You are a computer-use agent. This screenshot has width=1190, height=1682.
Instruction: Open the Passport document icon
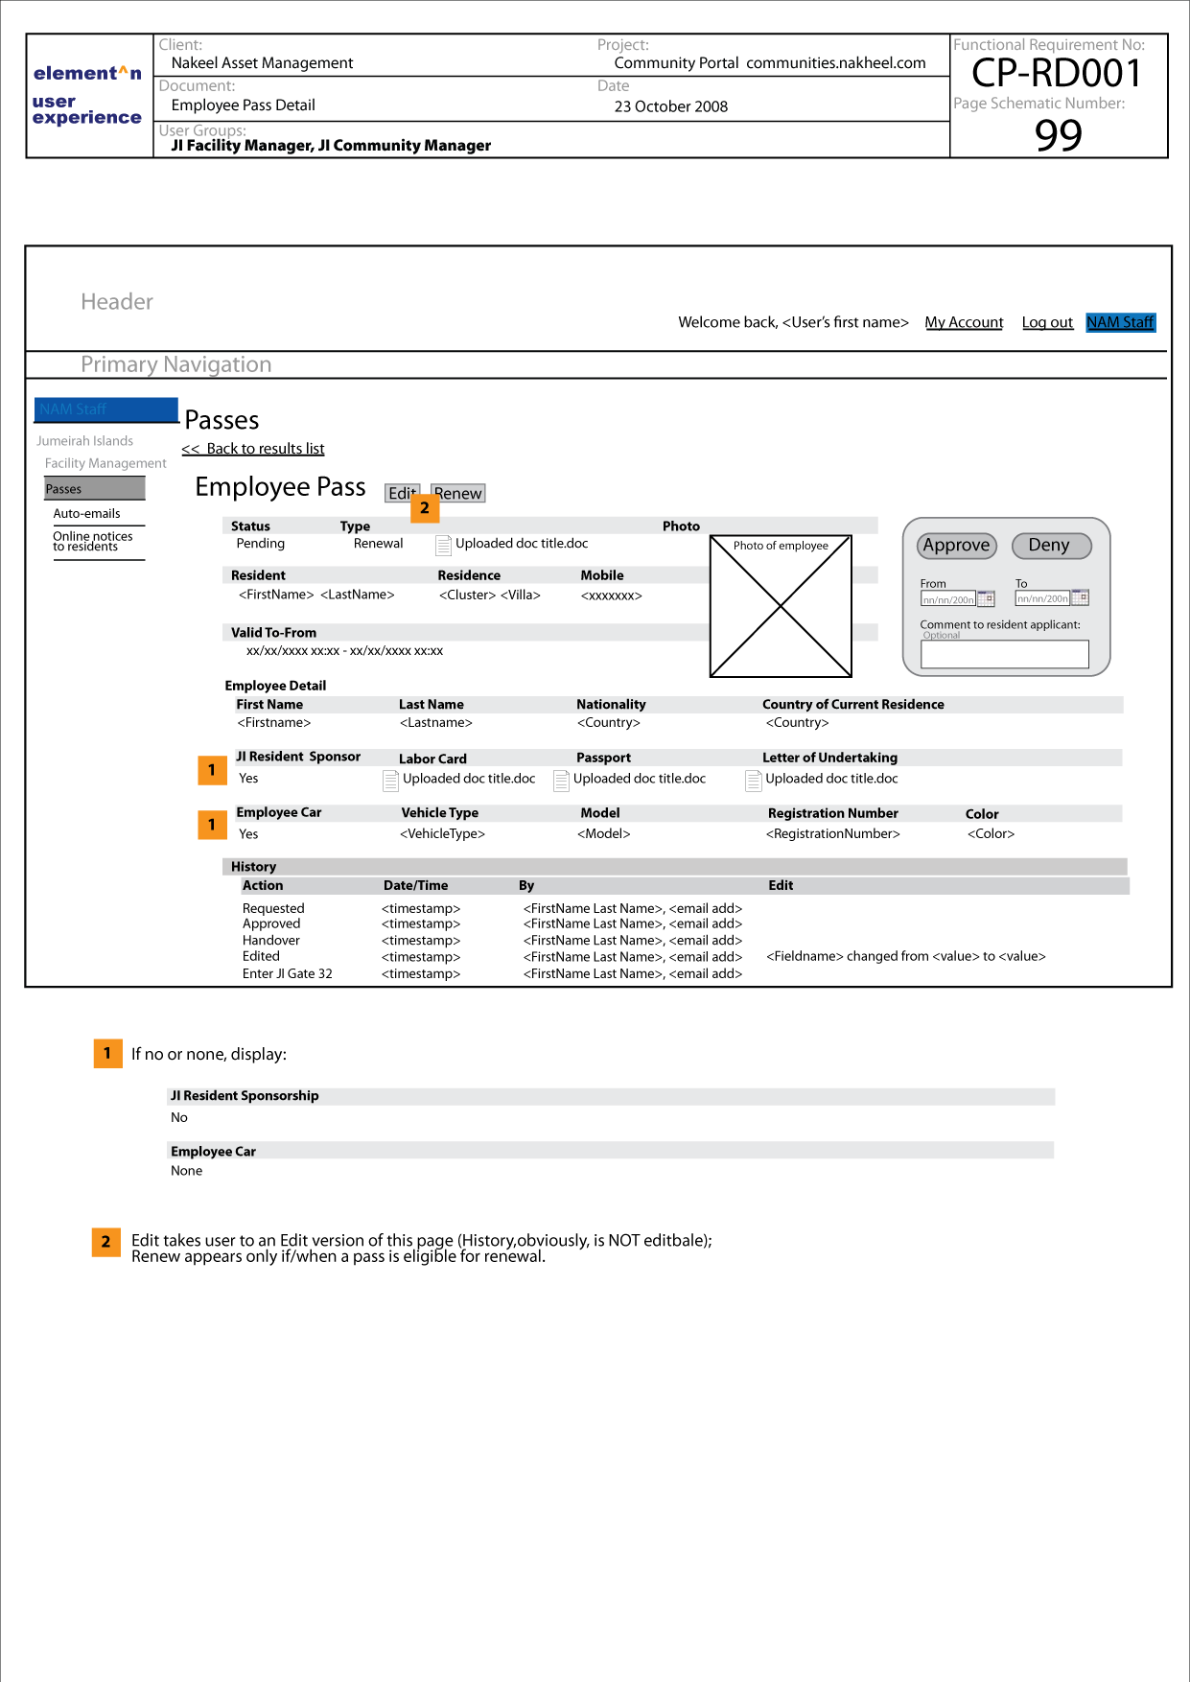[561, 781]
